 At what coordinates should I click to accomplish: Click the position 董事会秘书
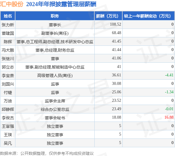click(55, 118)
